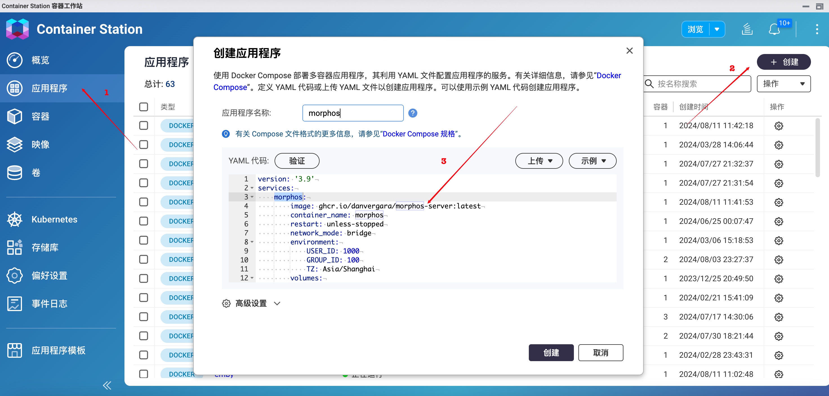Viewport: 829px width, 396px height.
Task: Check the third DOCKER row checkbox
Action: coord(144,164)
